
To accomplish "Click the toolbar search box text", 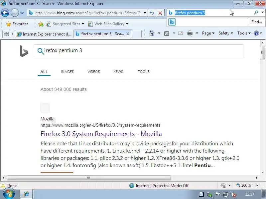I will [190, 13].
